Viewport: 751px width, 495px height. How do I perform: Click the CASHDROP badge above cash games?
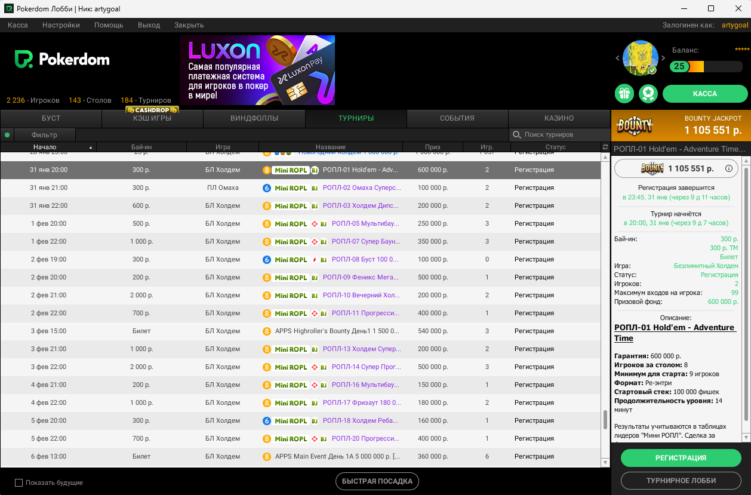pos(152,110)
